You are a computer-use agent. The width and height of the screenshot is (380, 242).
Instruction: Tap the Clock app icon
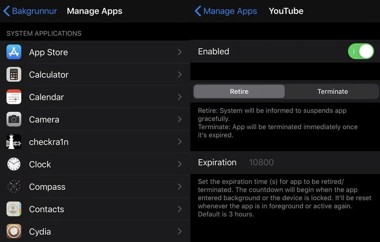coord(14,164)
